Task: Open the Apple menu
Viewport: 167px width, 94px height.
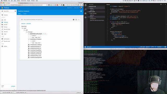Action: pos(2,1)
